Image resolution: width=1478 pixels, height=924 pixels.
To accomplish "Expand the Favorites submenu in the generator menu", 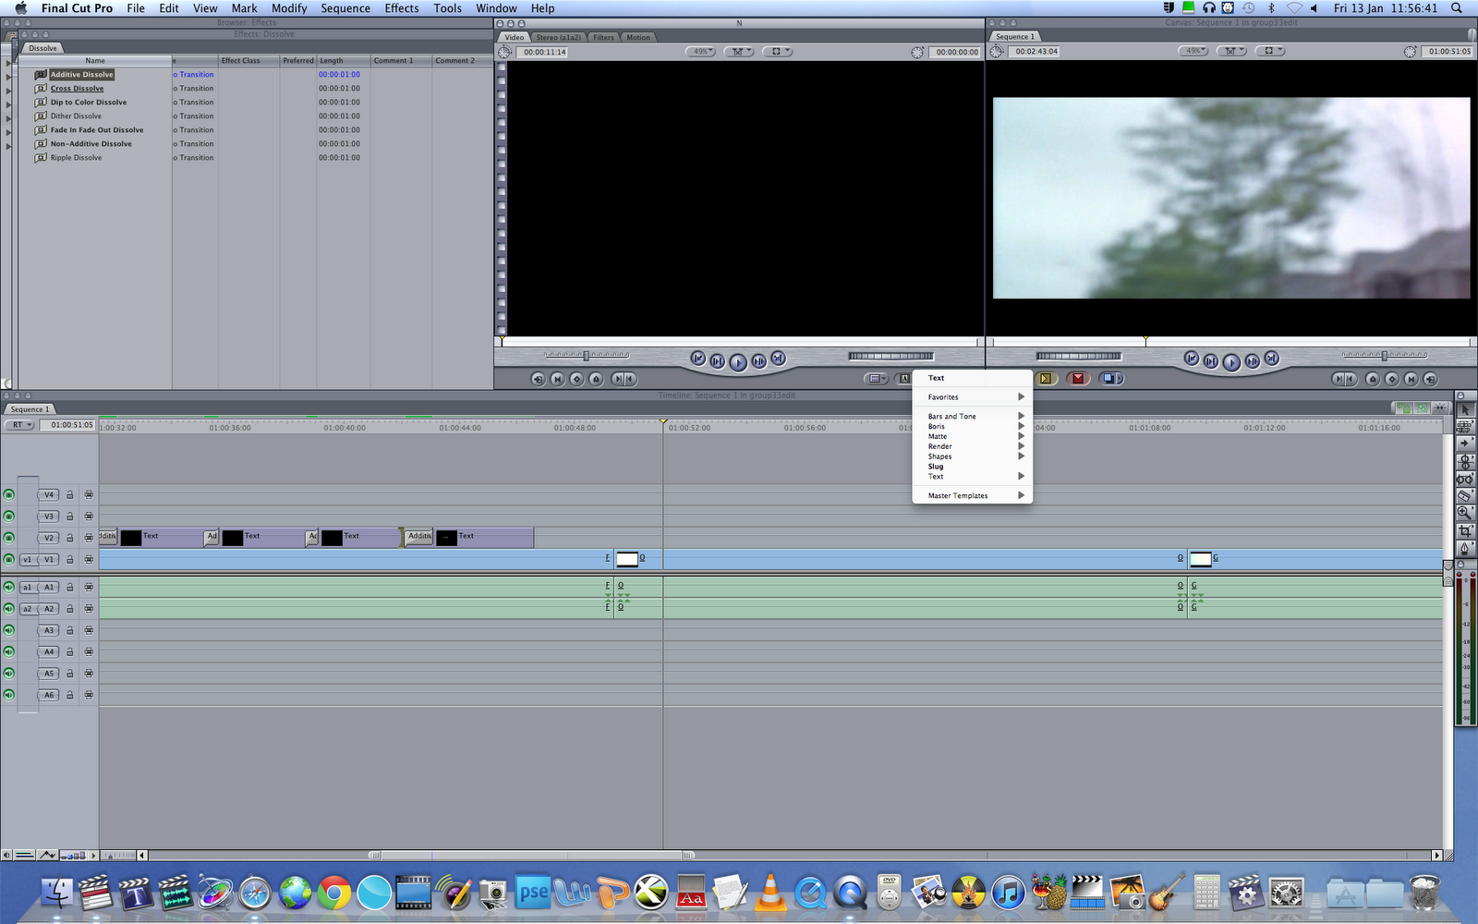I will pyautogui.click(x=973, y=397).
